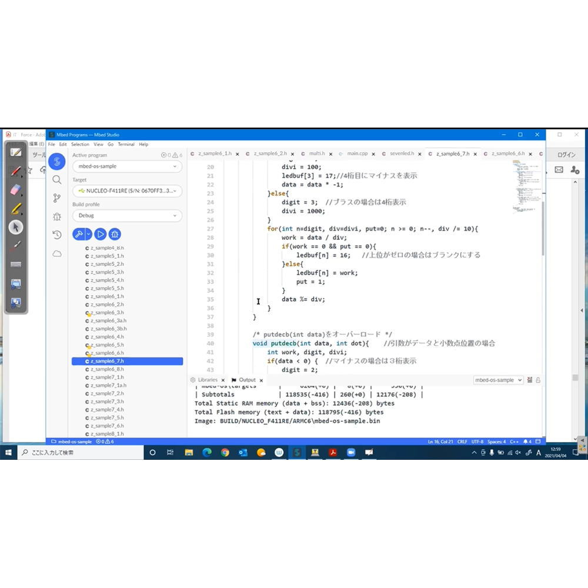Click the clear output icon in panel
Screen dimensions: 588x588
(530, 380)
